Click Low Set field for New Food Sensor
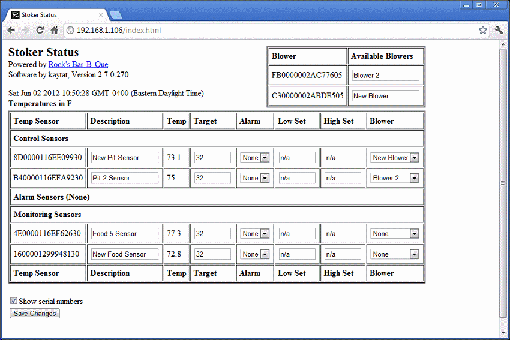510x340 pixels. click(x=297, y=254)
